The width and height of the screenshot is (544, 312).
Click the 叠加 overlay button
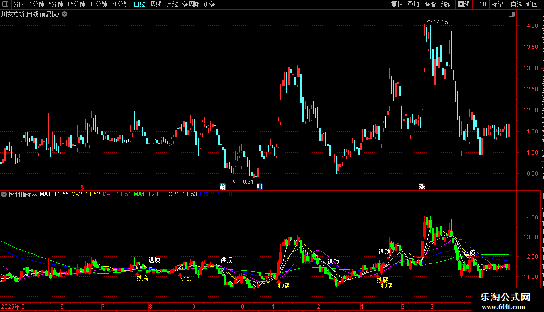[x=413, y=4]
